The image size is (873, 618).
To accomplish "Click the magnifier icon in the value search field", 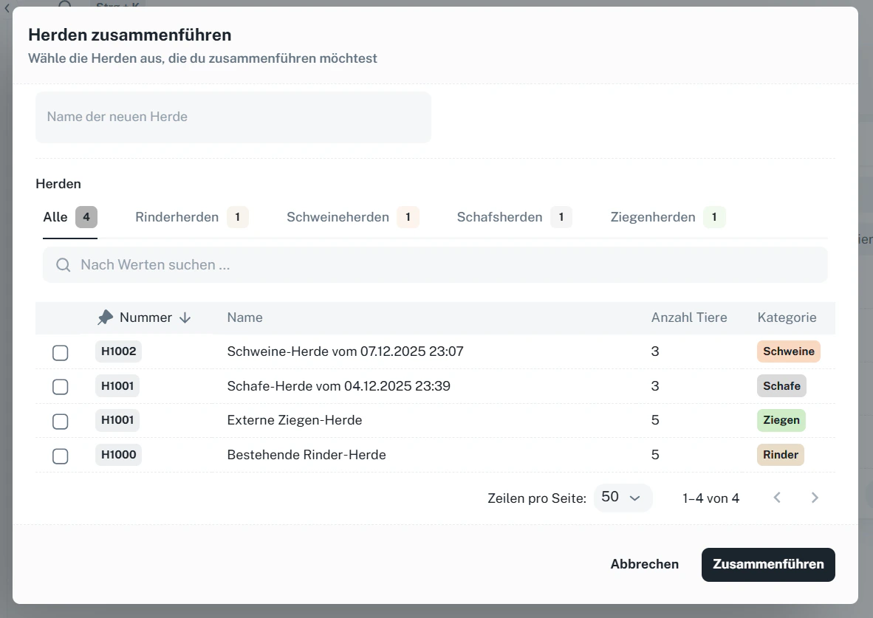I will pyautogui.click(x=64, y=264).
